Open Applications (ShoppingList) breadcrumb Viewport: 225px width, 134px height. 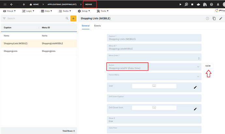[x=62, y=5]
